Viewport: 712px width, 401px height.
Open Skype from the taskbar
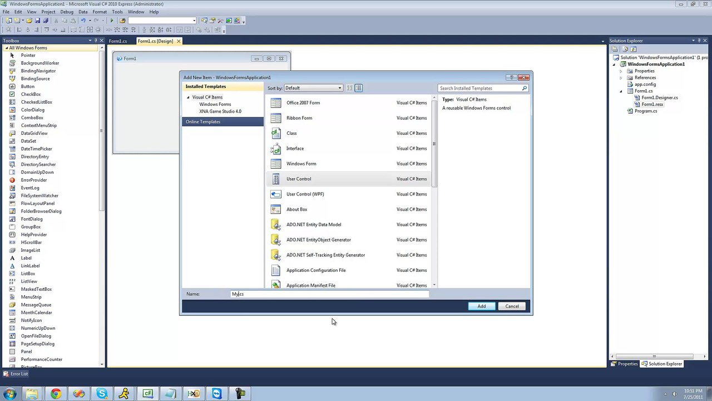tap(102, 394)
